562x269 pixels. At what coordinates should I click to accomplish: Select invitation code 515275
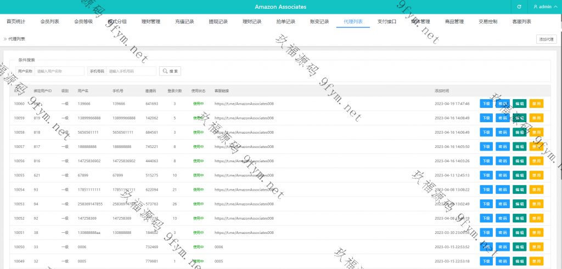pos(151,175)
